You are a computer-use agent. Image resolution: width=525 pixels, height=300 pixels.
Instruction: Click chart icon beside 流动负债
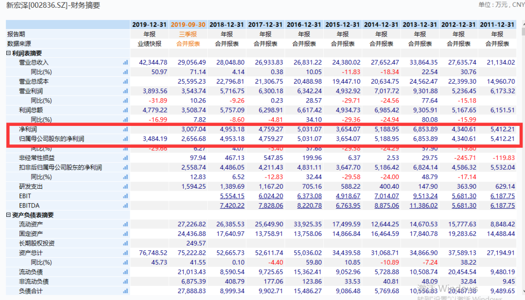click(125, 272)
